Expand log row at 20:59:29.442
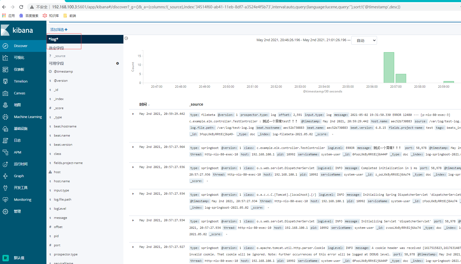The height and width of the screenshot is (264, 461). point(133,114)
